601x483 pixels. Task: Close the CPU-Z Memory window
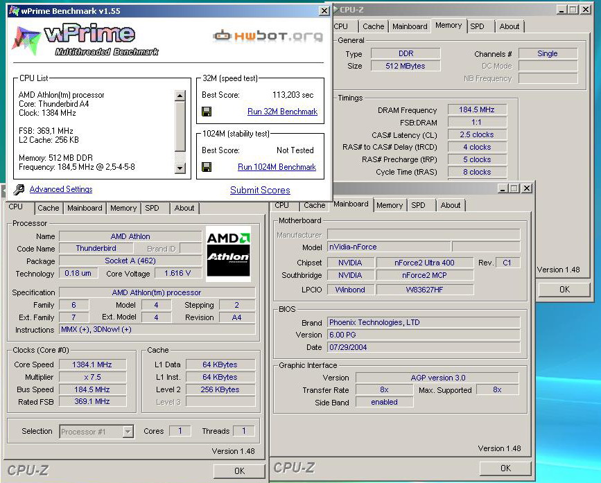pos(586,10)
